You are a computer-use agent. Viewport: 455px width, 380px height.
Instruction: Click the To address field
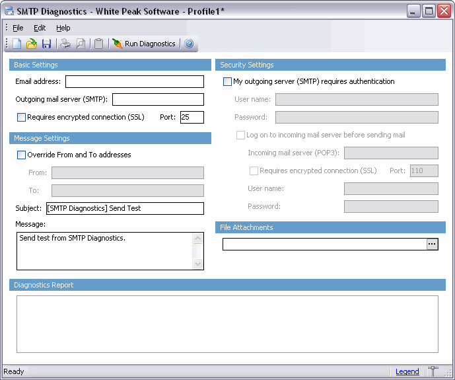click(x=127, y=191)
